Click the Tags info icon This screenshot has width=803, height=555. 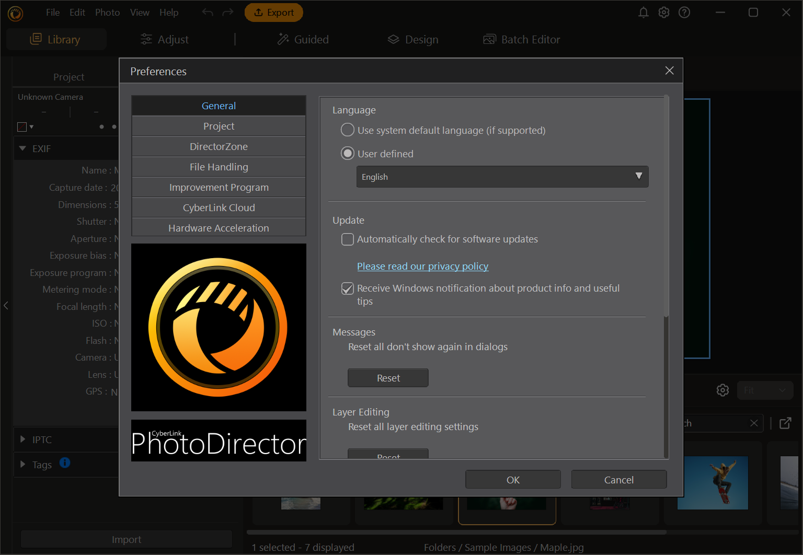(65, 463)
